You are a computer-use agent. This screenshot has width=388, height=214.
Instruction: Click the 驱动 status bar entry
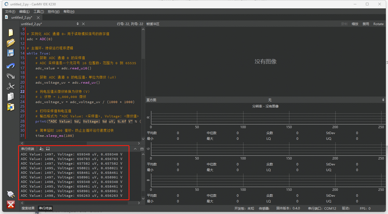(x=346, y=208)
